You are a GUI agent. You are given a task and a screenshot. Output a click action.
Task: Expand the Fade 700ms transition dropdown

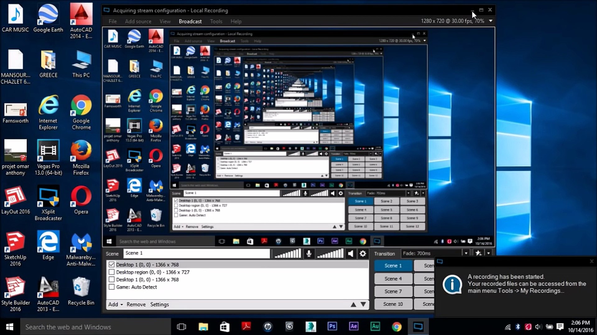466,253
